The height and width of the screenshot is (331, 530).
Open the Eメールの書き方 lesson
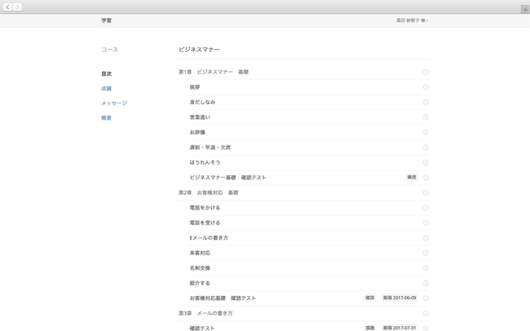point(209,238)
